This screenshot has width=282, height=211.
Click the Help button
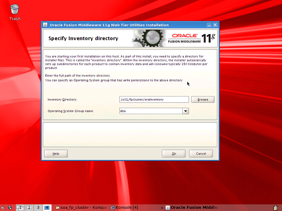click(56, 153)
